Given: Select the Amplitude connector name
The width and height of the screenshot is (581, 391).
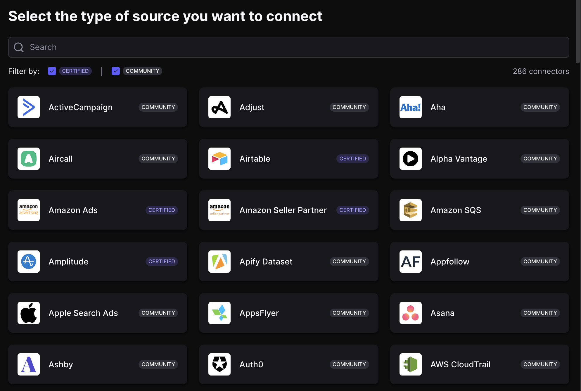Looking at the screenshot, I should pos(68,262).
